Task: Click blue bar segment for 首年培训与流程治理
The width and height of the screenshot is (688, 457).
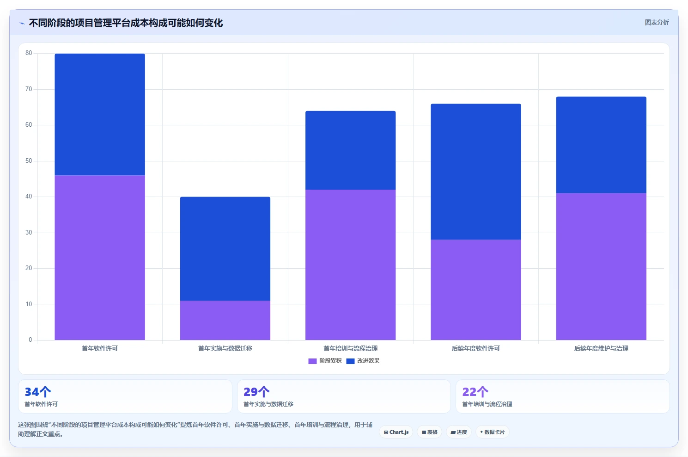Action: (350, 150)
